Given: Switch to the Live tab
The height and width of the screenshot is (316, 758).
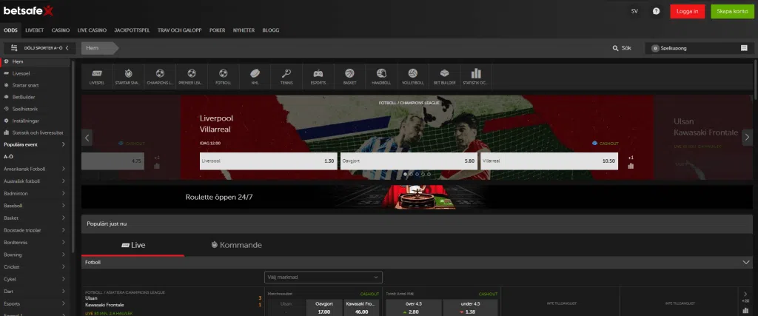Looking at the screenshot, I should pos(133,245).
